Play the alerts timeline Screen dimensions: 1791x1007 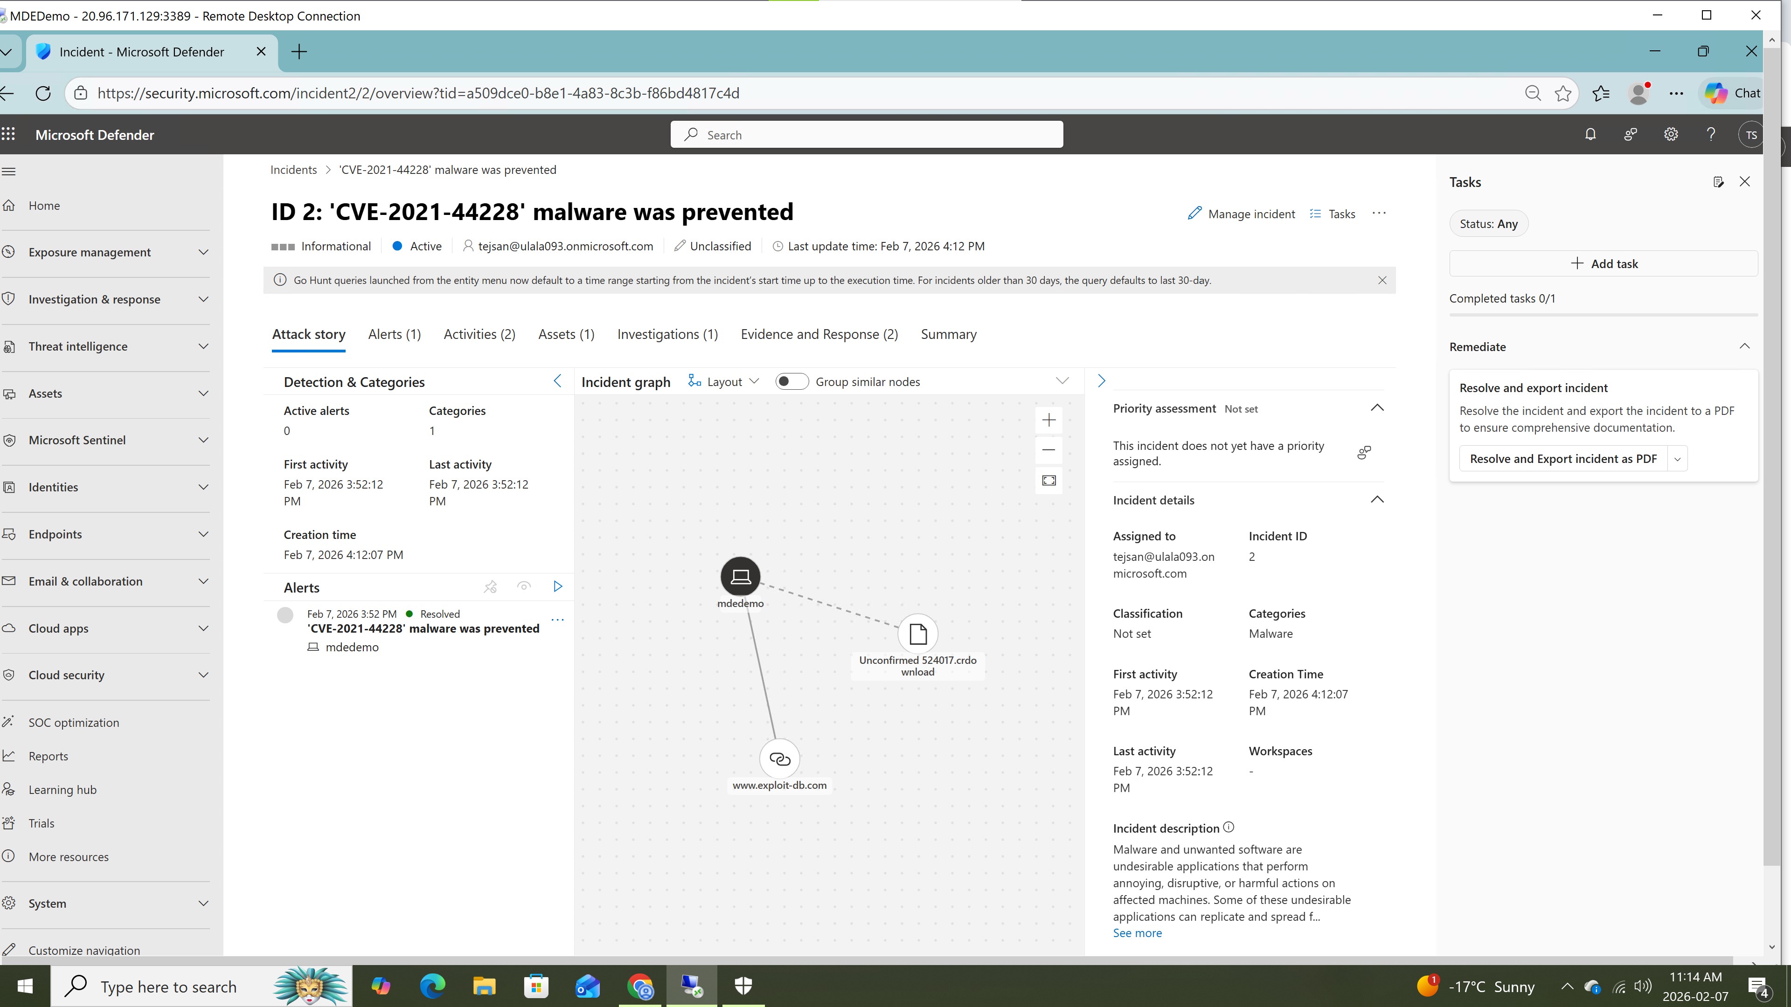pyautogui.click(x=558, y=586)
